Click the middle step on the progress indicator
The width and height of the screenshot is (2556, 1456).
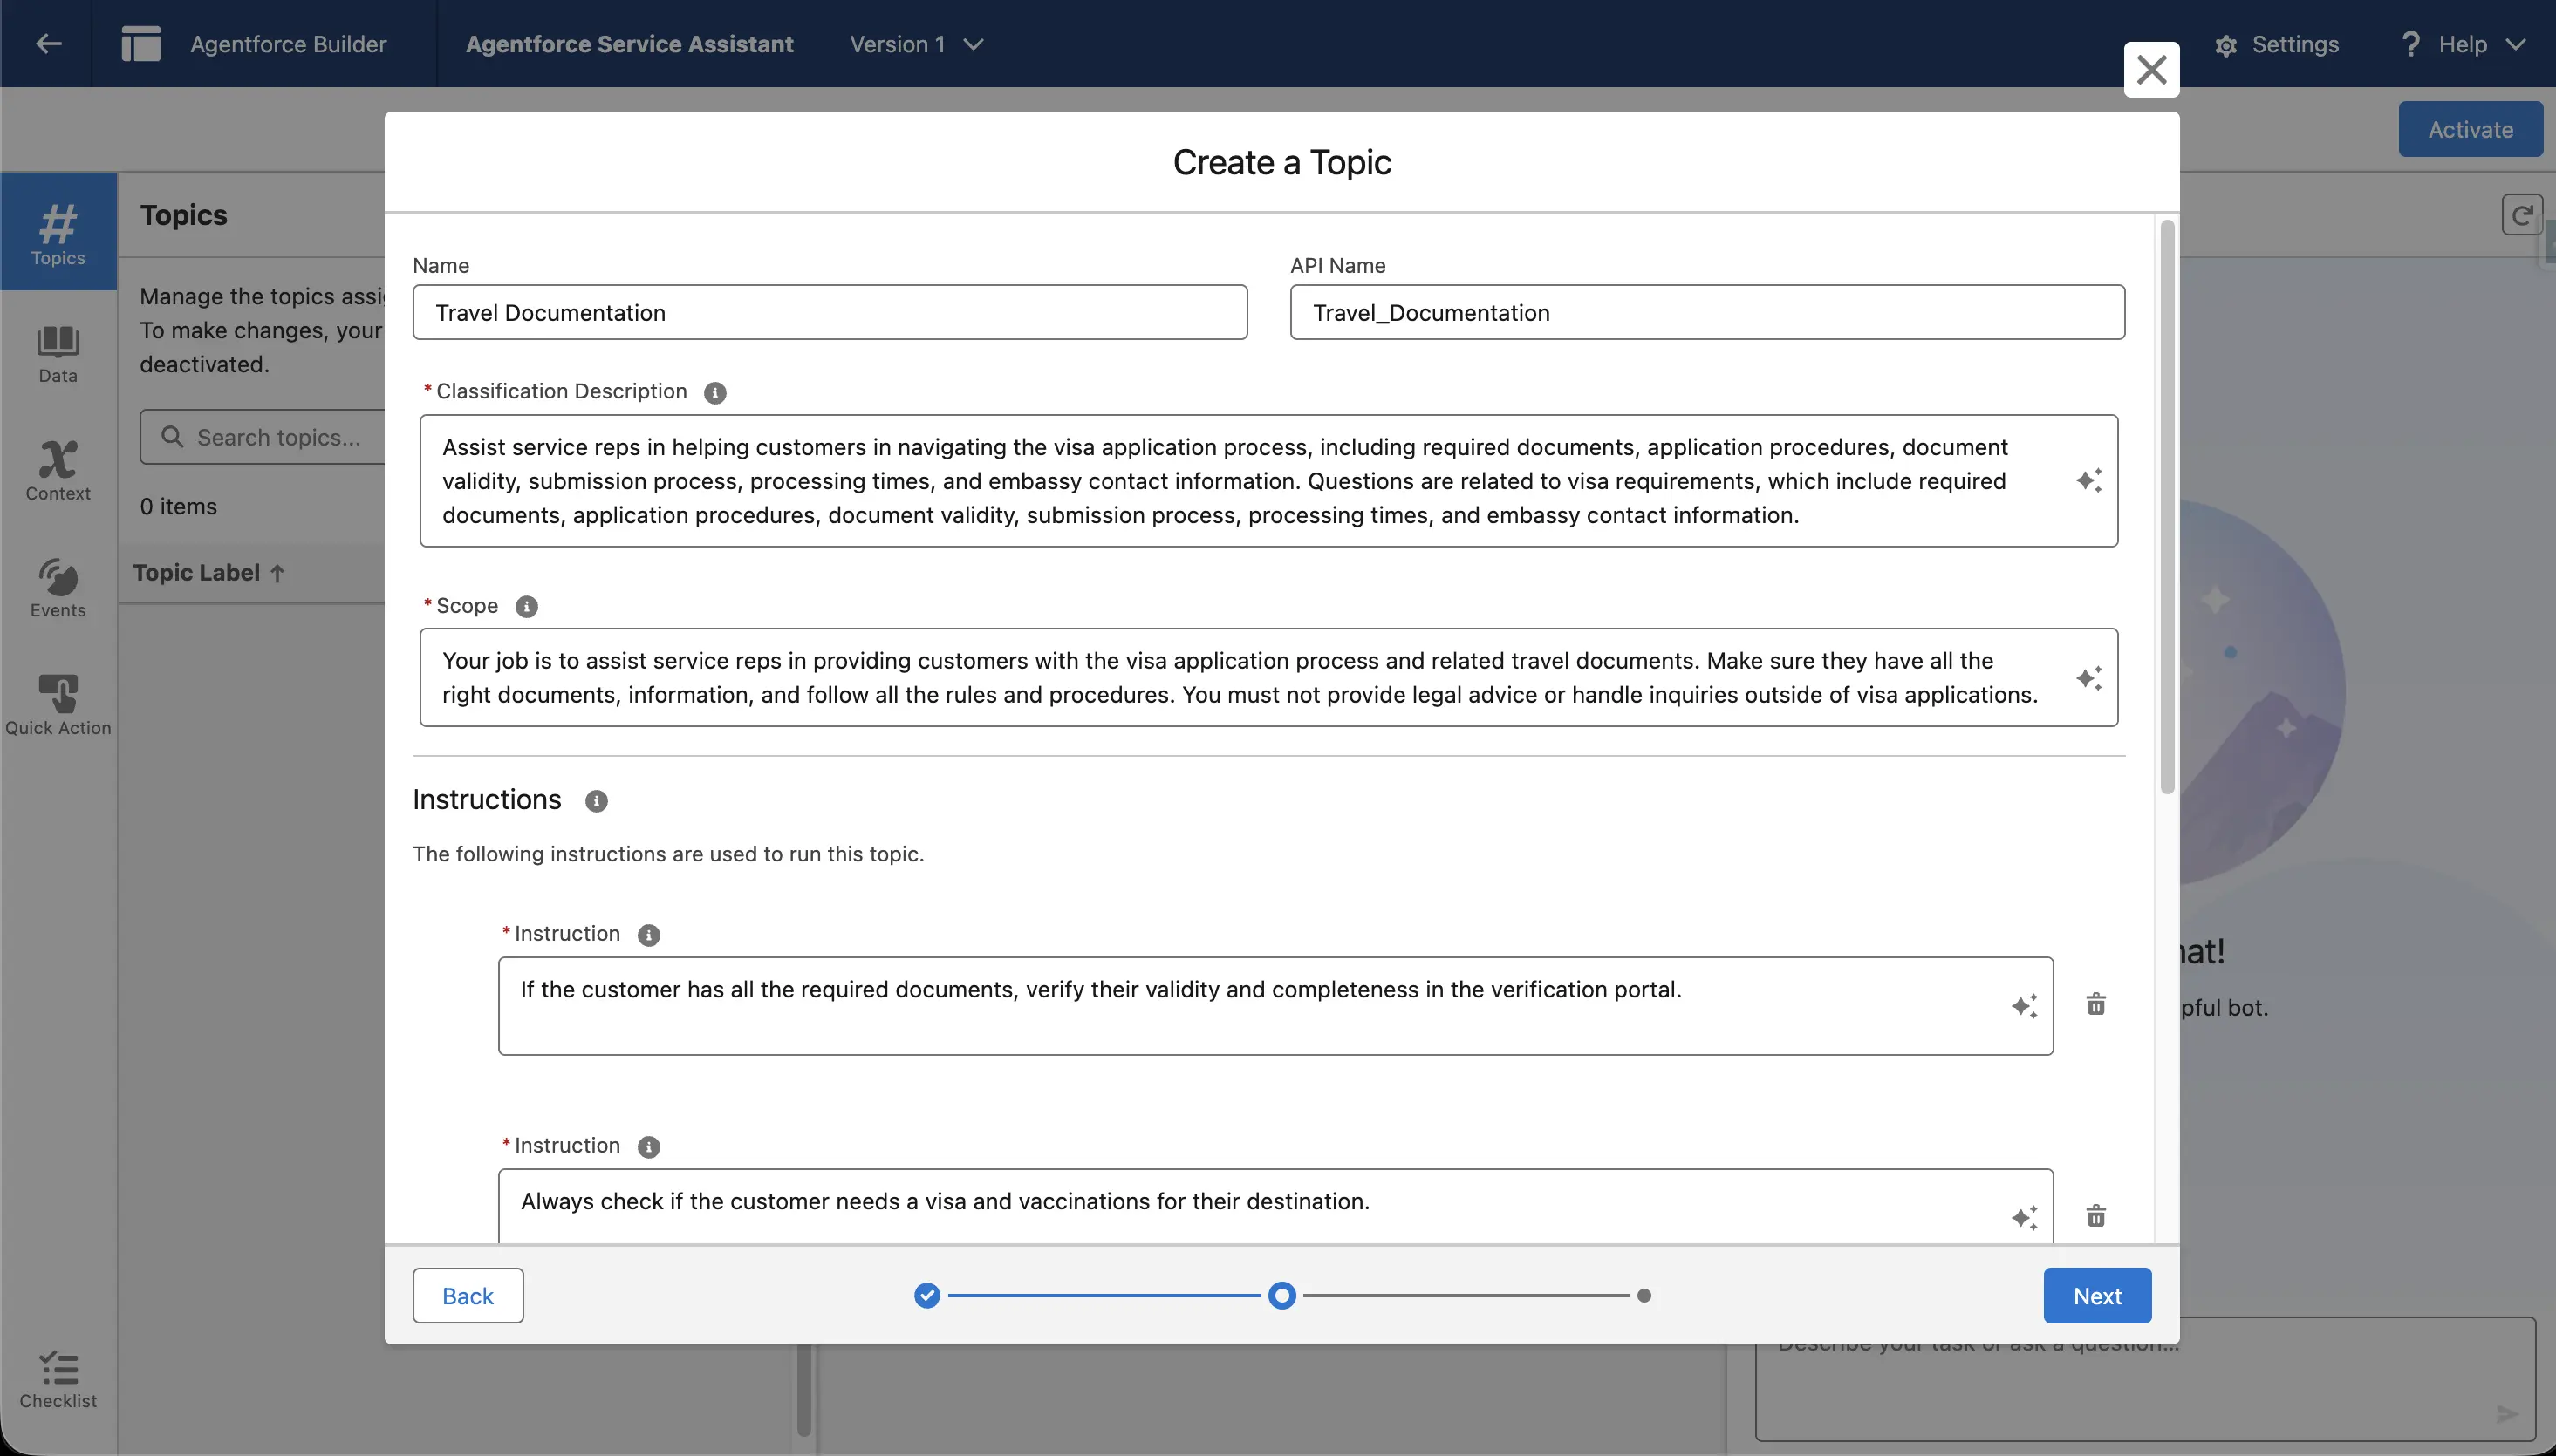coord(1281,1294)
